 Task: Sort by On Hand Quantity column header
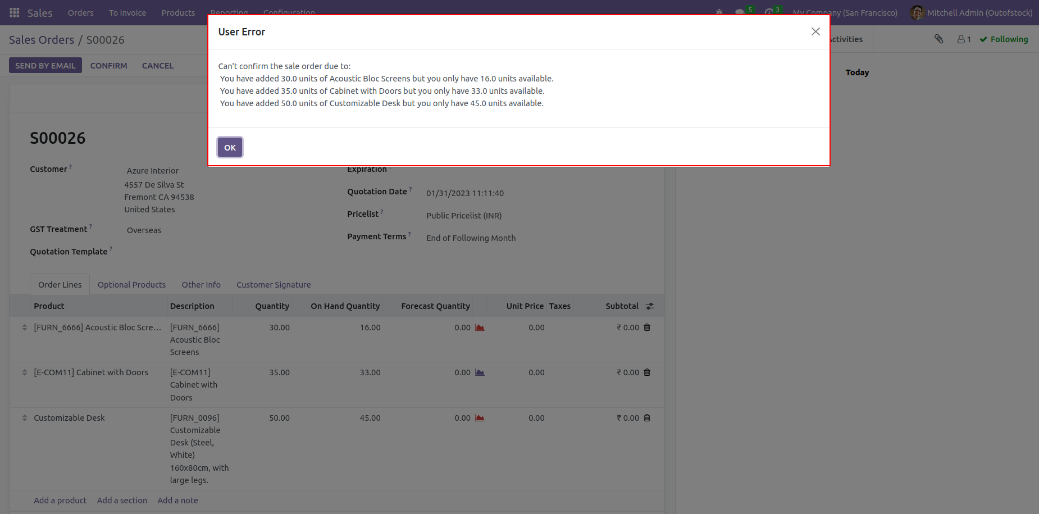coord(345,306)
